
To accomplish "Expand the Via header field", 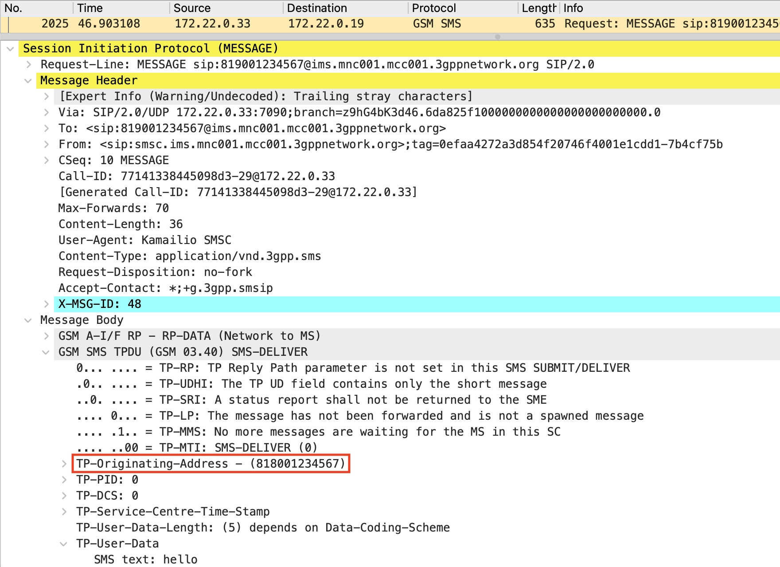I will (x=47, y=113).
